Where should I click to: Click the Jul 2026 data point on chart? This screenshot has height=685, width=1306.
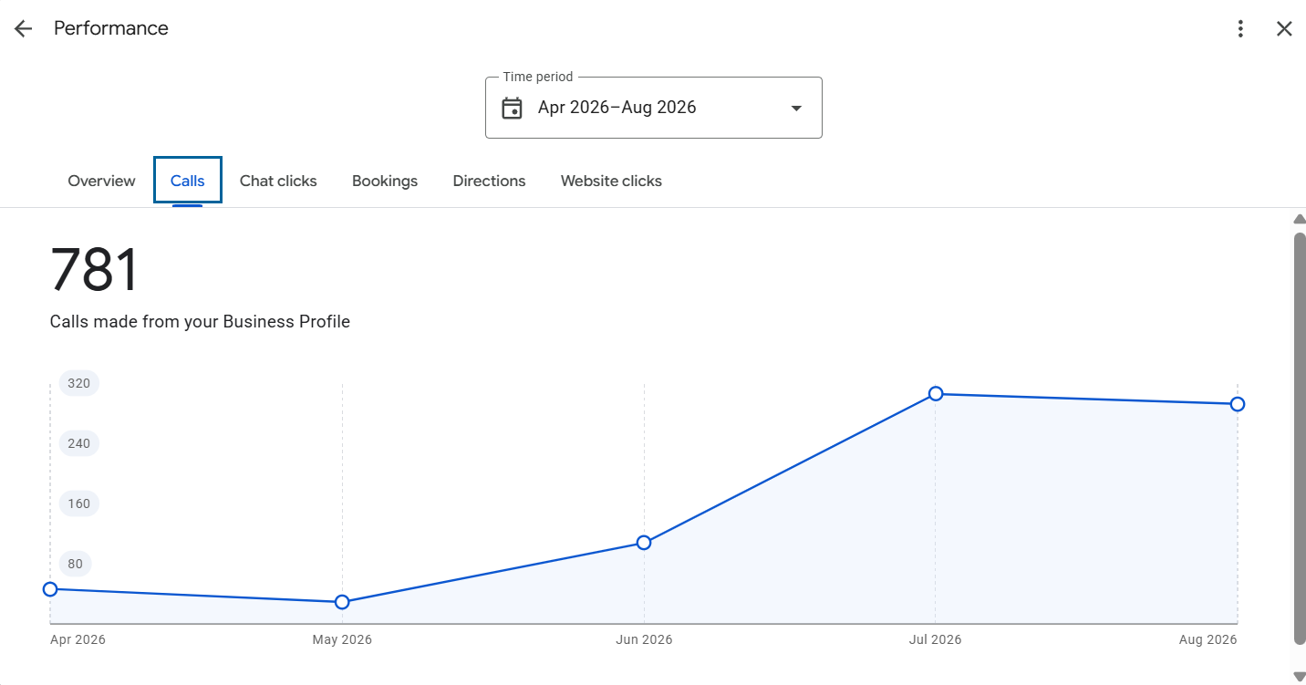click(x=936, y=394)
